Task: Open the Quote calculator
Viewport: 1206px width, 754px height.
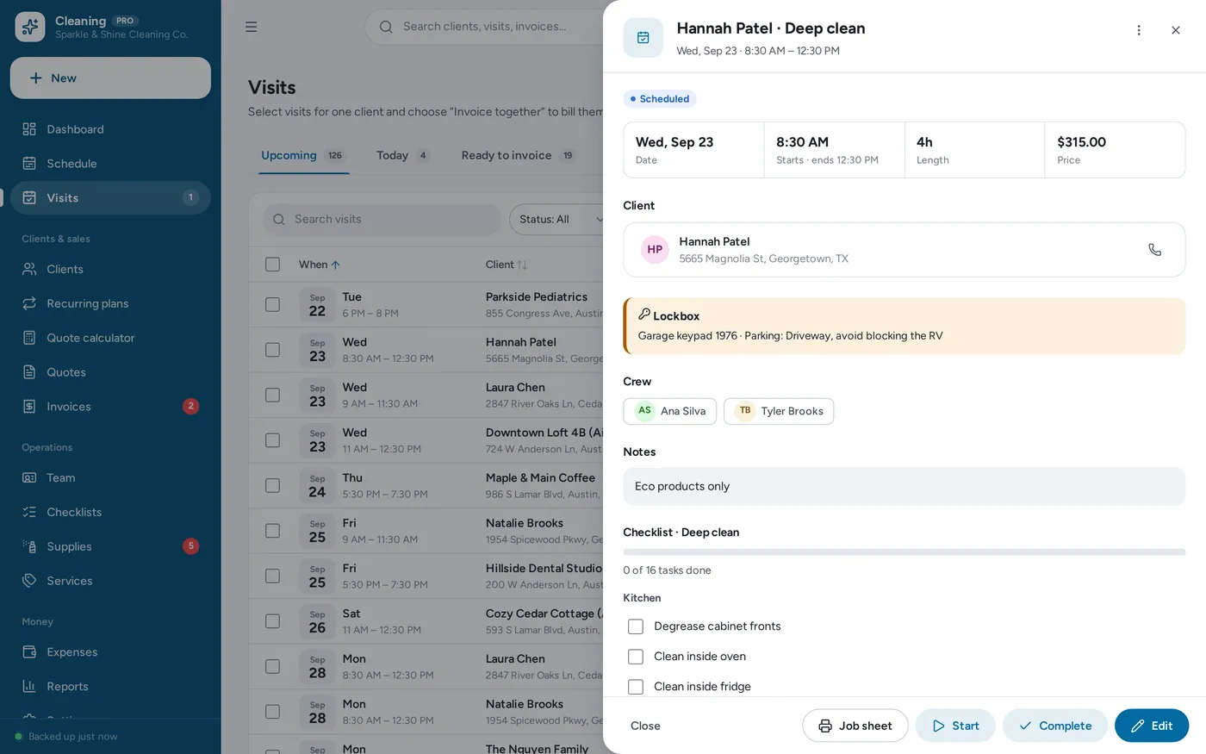Action: pyautogui.click(x=110, y=339)
